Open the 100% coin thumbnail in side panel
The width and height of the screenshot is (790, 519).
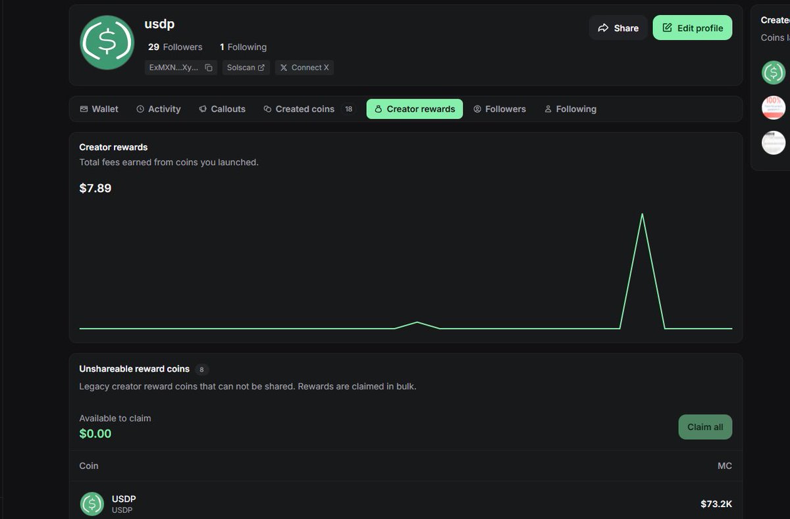coord(774,107)
